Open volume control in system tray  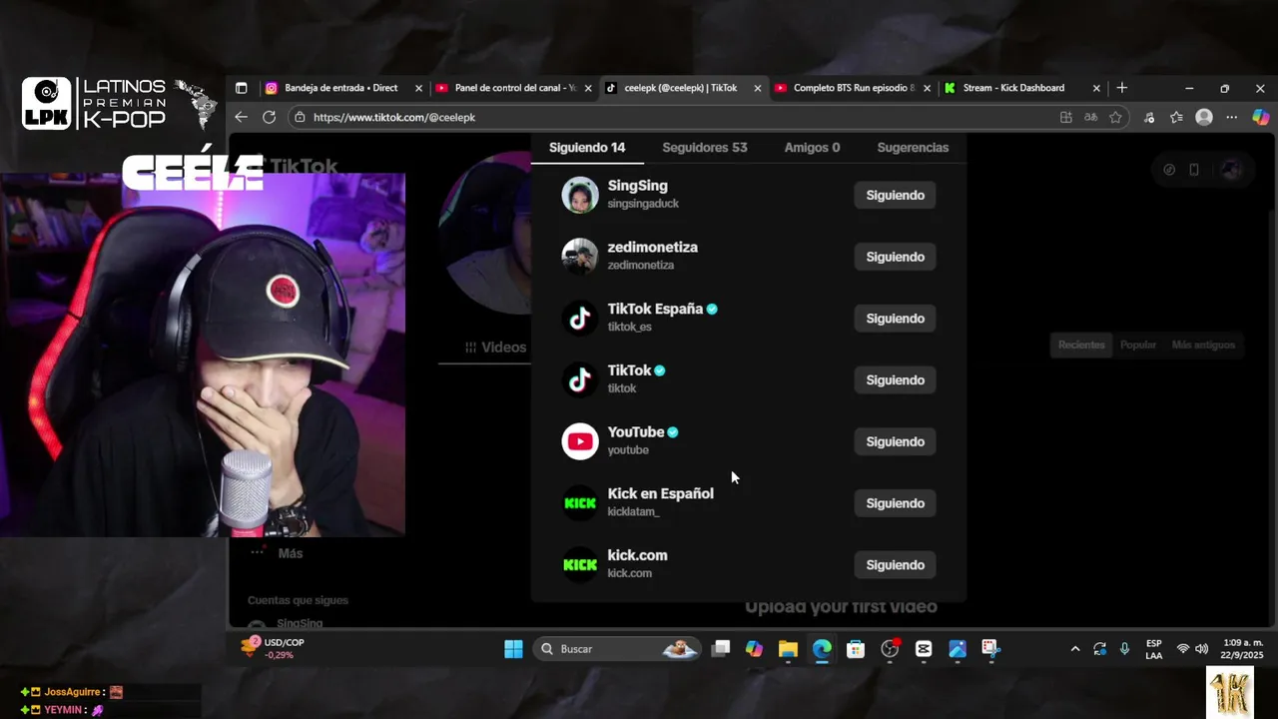1202,649
